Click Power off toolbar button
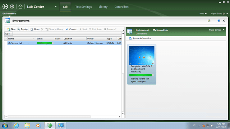230x129 pixels. pyautogui.click(x=110, y=29)
